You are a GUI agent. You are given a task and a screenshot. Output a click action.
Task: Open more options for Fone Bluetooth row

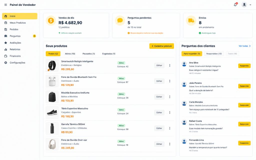(170, 81)
